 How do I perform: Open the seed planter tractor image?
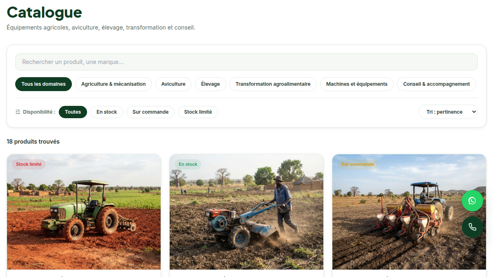[409, 212]
